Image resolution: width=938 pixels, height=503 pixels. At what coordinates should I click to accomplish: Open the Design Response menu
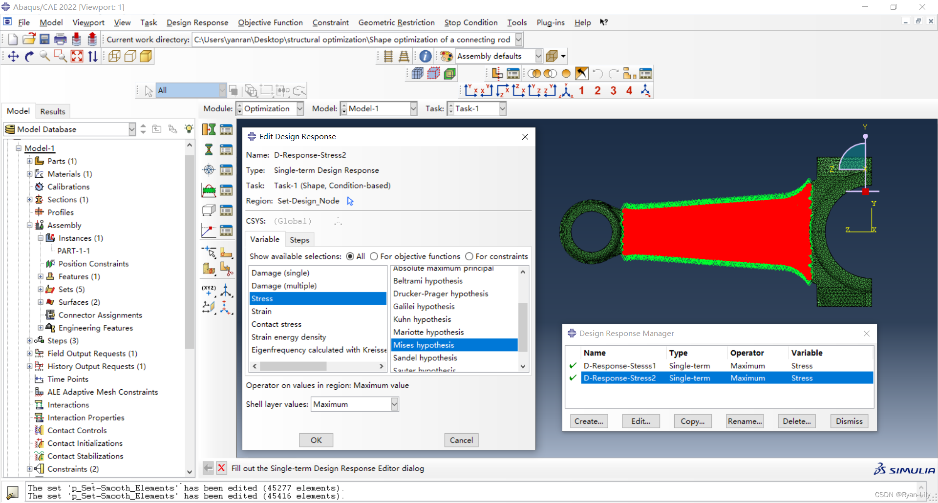pos(197,22)
